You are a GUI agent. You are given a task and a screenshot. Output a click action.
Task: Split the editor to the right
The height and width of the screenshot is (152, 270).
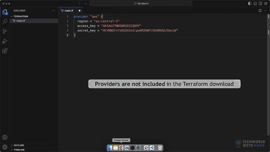260,11
